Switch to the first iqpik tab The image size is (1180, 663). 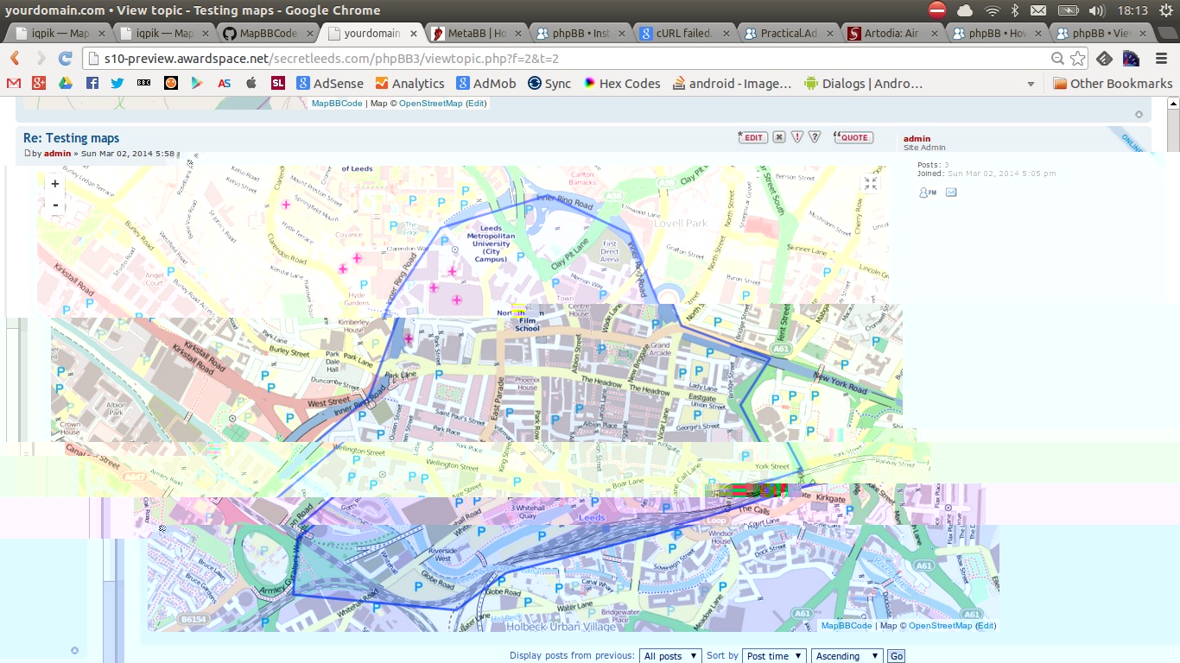coord(60,34)
